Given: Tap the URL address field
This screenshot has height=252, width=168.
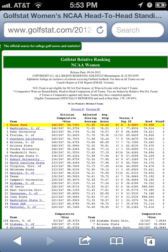Looking at the screenshot, I should pos(51,30).
